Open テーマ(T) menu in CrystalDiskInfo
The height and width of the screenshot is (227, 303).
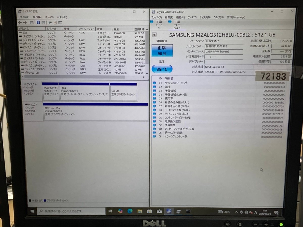(x=192, y=17)
